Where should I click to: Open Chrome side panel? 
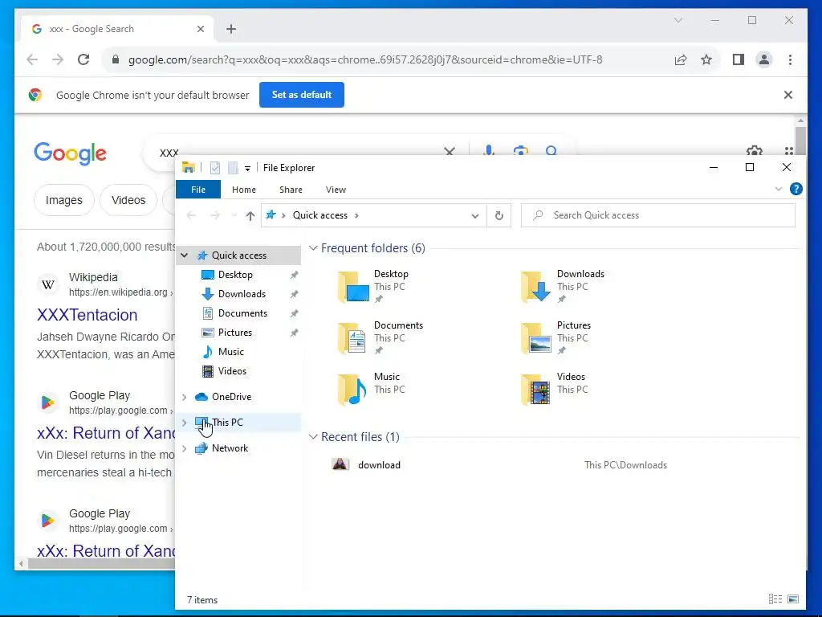(739, 59)
